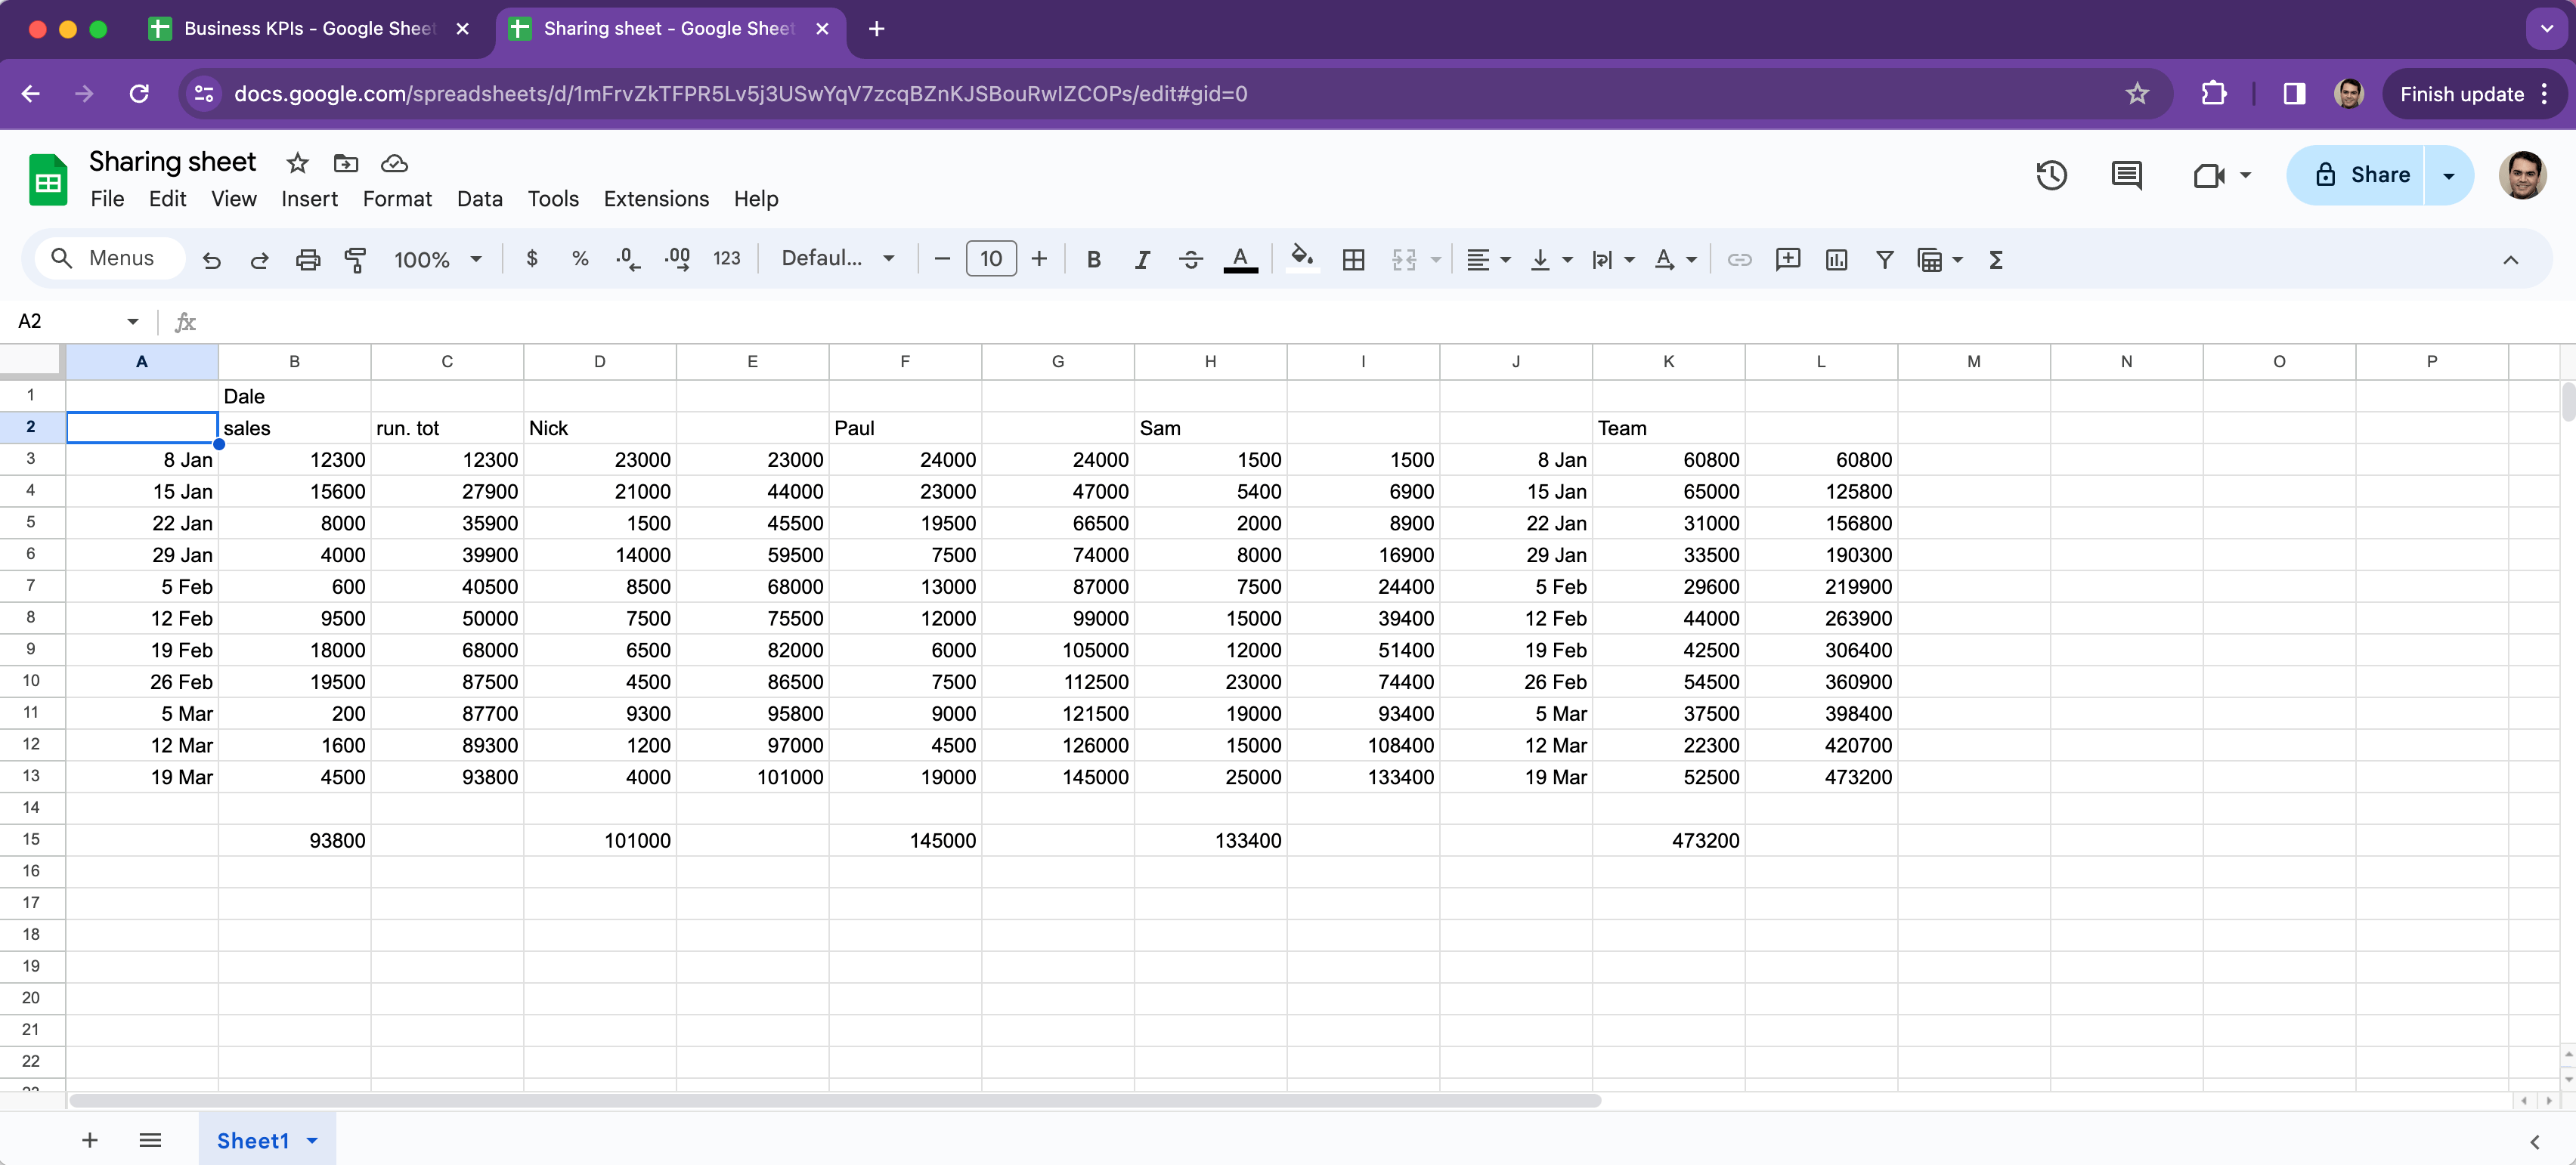Image resolution: width=2576 pixels, height=1165 pixels.
Task: Open the fill color picker
Action: click(x=1300, y=260)
